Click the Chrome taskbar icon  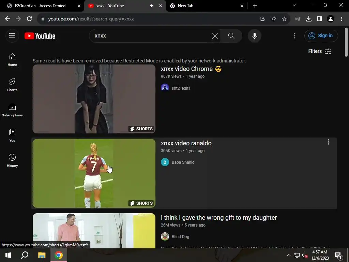tap(59, 255)
